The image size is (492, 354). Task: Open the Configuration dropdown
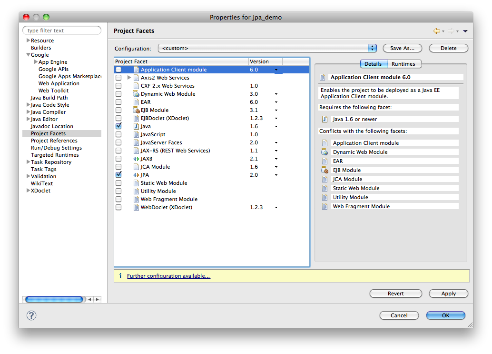372,48
